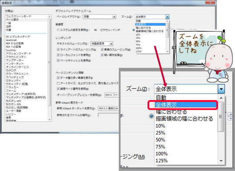The height and width of the screenshot is (171, 235).
Task: Select カタログ category
Action: pyautogui.click(x=11, y=70)
